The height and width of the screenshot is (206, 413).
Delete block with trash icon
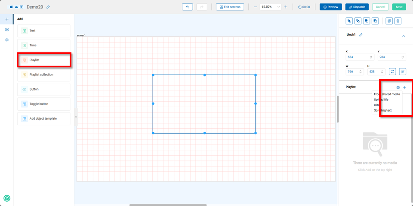pyautogui.click(x=398, y=21)
